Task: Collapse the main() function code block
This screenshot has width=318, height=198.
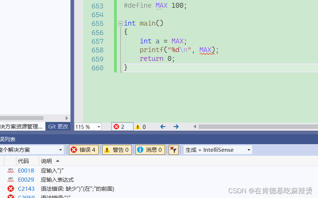Action: tap(120, 23)
